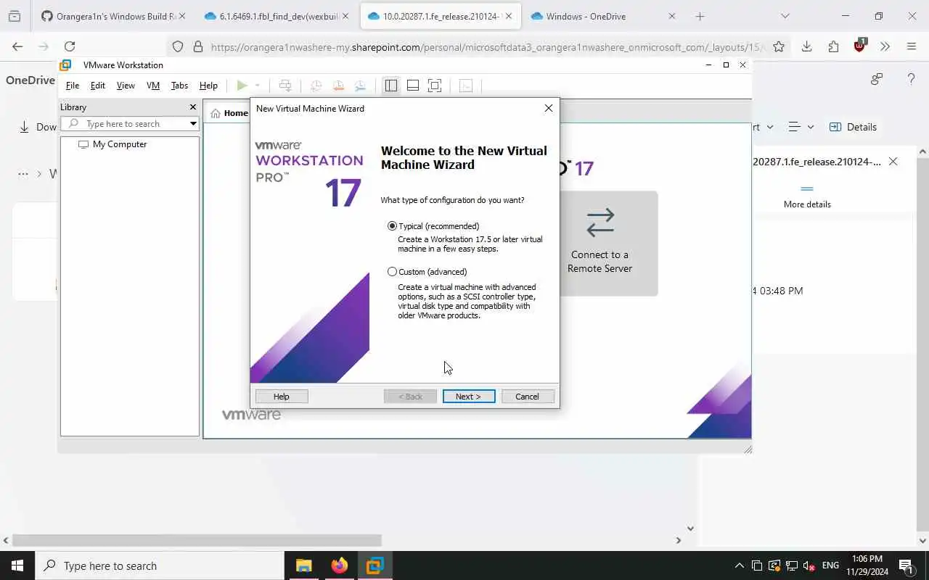
Task: Click the OneDrive feedback icon
Action: [x=877, y=79]
